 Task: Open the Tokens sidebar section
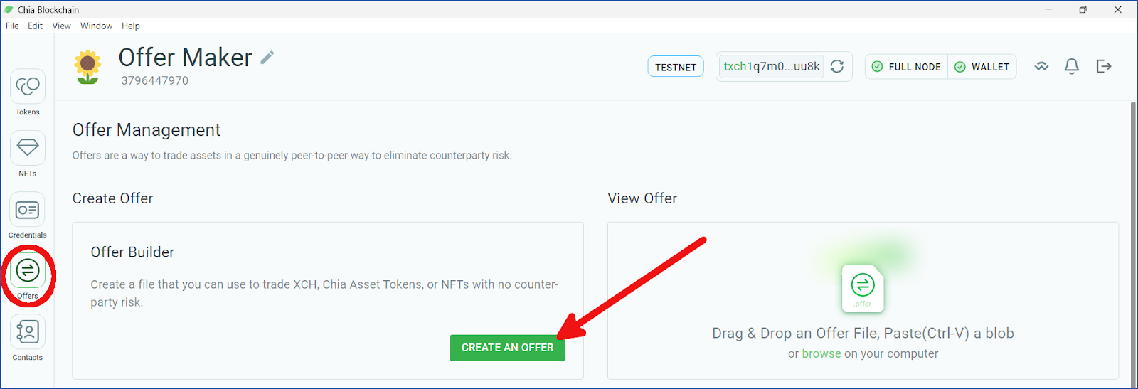pos(28,92)
